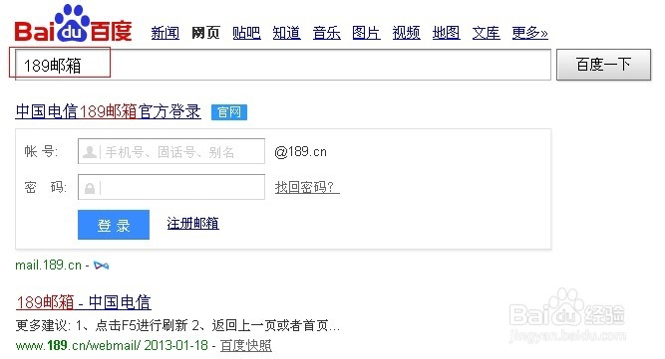The image size is (665, 359).
Task: Click the 注册邮箱 link
Action: point(193,224)
